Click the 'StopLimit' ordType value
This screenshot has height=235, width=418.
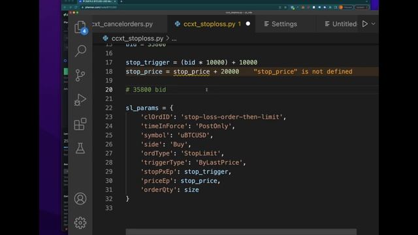[201, 153]
